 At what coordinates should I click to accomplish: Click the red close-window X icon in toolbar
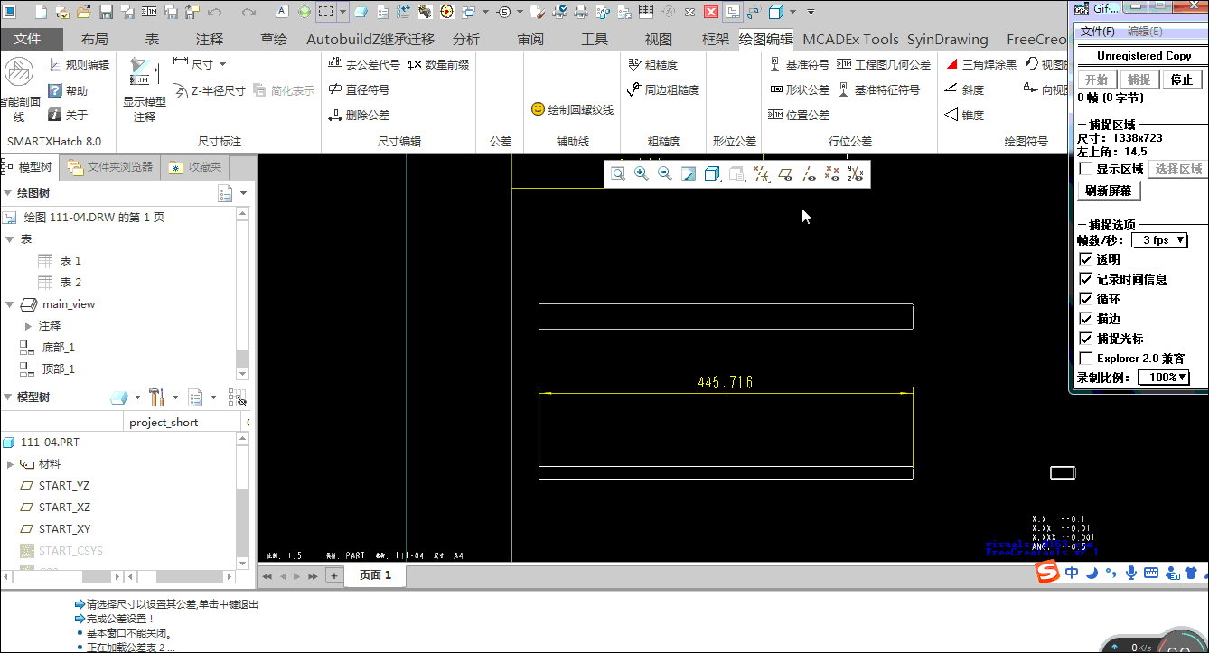pyautogui.click(x=711, y=12)
